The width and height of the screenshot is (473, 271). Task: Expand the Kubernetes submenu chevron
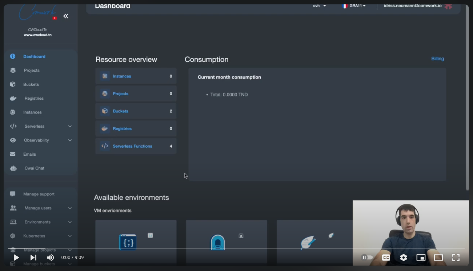point(70,236)
